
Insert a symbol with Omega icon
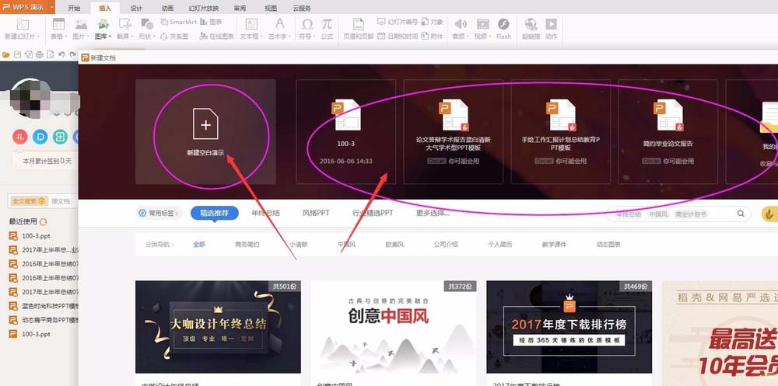pyautogui.click(x=307, y=24)
